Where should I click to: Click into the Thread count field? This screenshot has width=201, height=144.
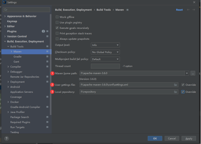tap(105, 66)
